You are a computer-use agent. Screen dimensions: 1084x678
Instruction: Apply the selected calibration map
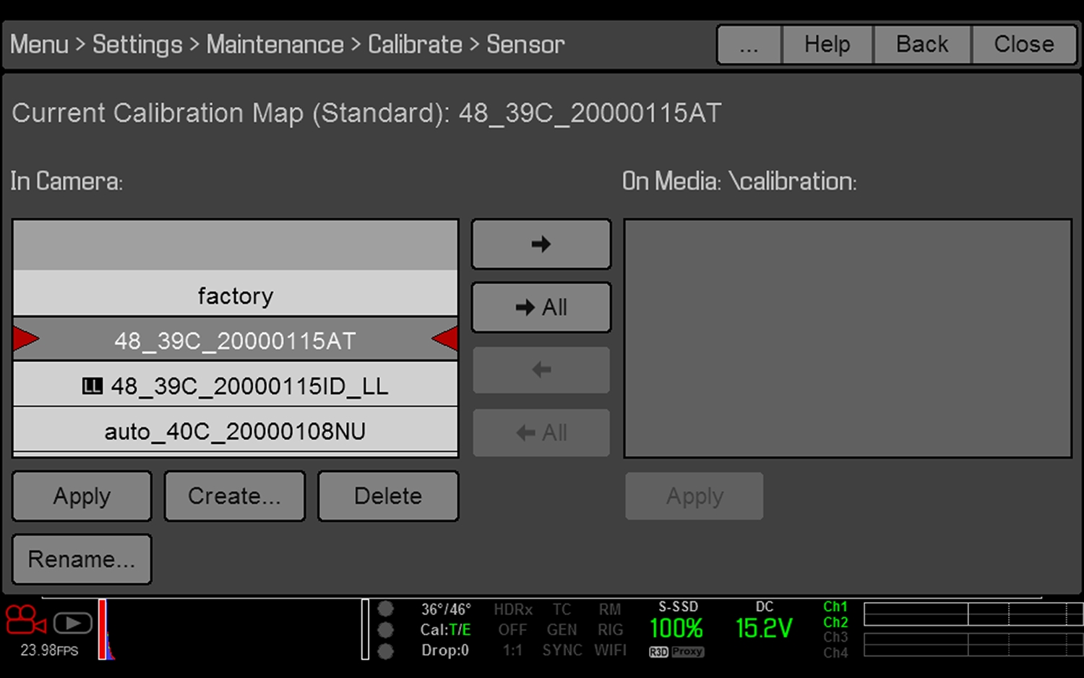[81, 496]
